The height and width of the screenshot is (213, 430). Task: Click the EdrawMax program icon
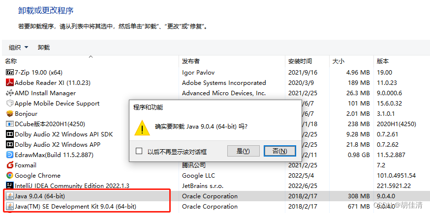(x=10, y=155)
